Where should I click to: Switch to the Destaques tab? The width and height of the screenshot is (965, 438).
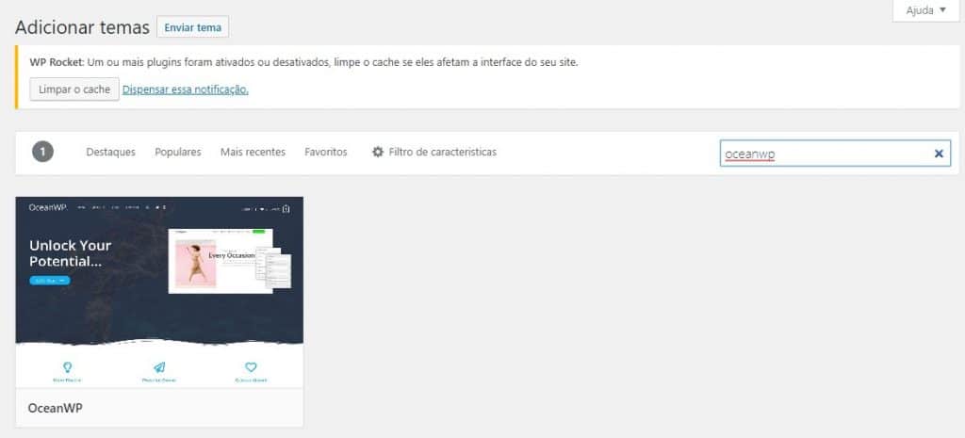tap(111, 152)
